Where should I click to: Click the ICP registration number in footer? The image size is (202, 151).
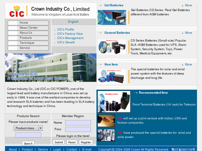click(x=183, y=149)
